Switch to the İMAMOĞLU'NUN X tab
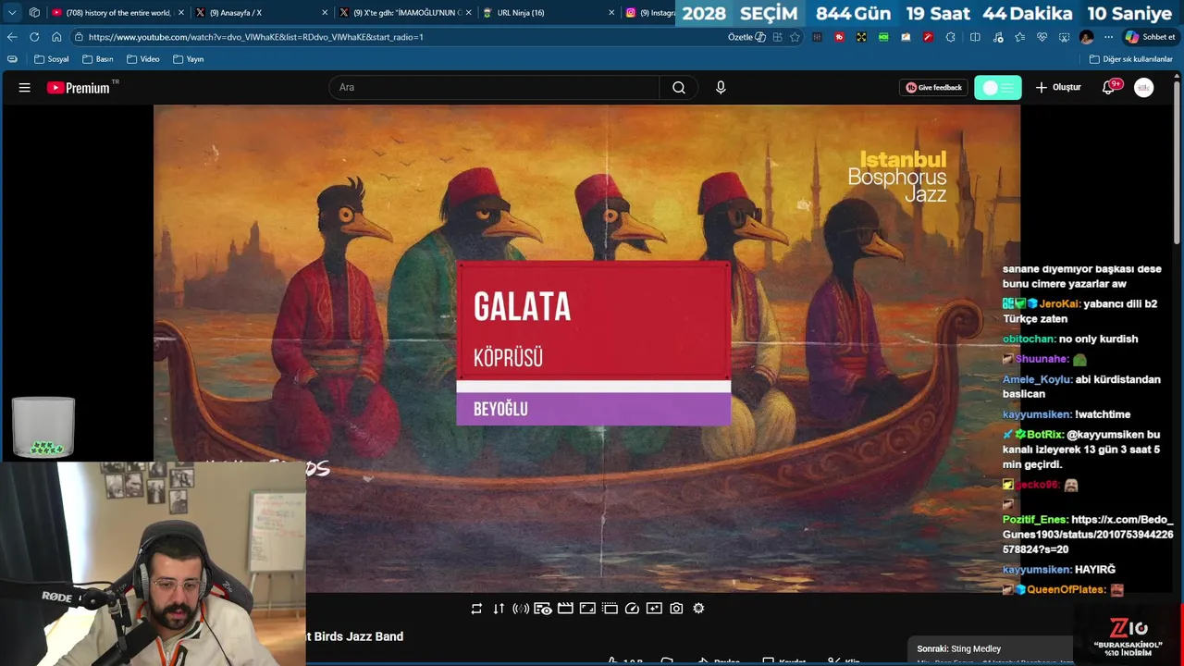Screen dimensions: 1184x666 [x=405, y=13]
